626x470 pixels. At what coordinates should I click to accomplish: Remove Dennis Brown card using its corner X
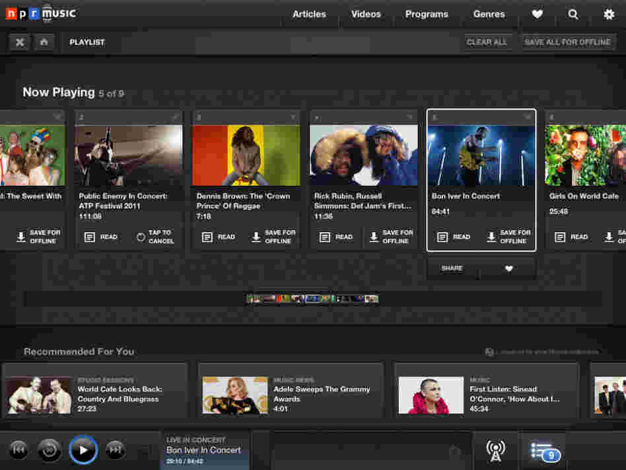[x=293, y=117]
